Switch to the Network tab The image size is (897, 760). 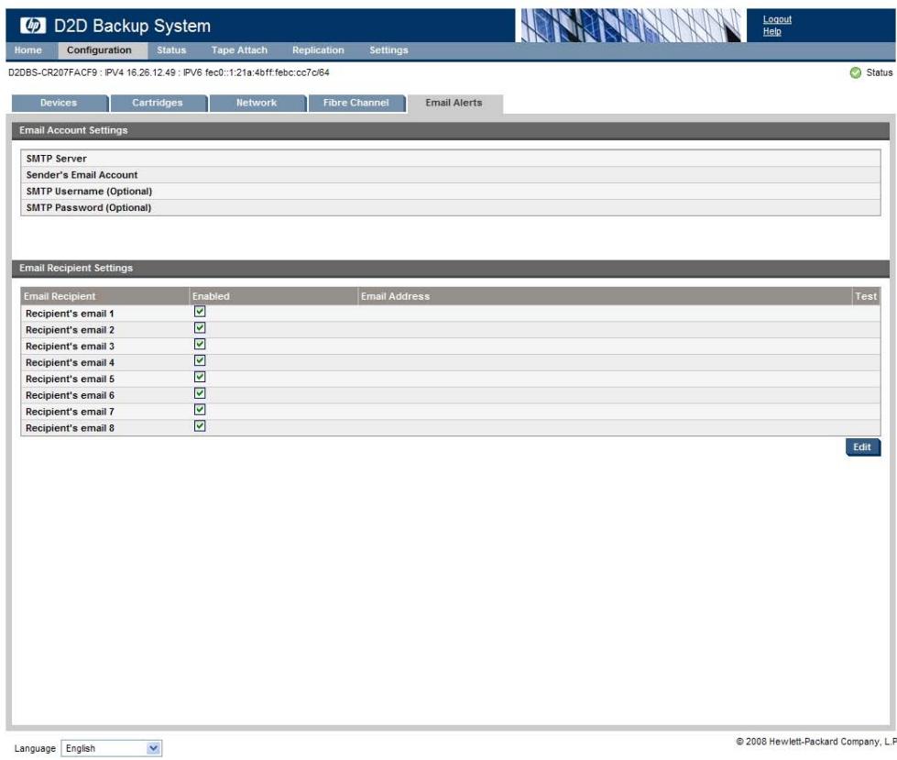pos(257,103)
